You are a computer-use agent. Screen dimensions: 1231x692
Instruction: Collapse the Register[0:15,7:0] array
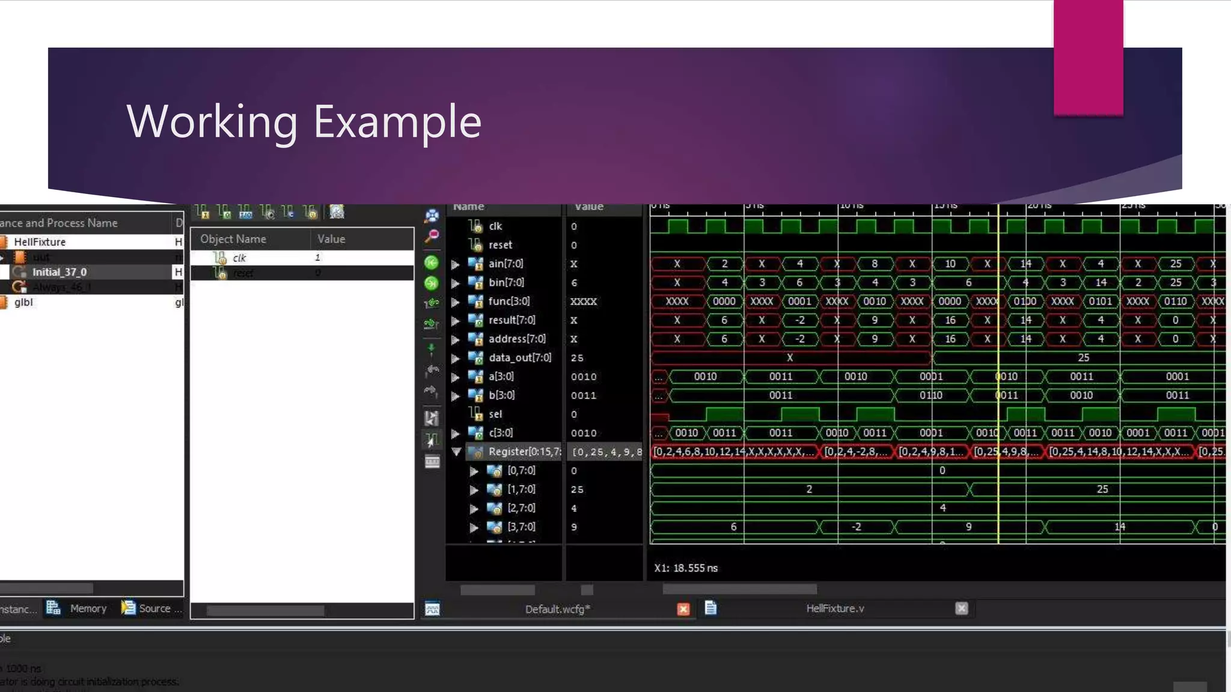[x=456, y=452]
